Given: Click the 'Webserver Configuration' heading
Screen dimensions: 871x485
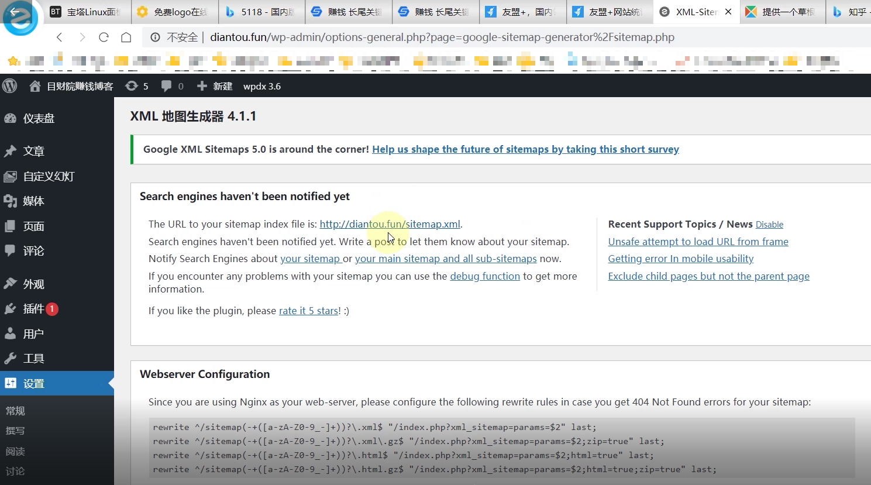Looking at the screenshot, I should tap(205, 374).
